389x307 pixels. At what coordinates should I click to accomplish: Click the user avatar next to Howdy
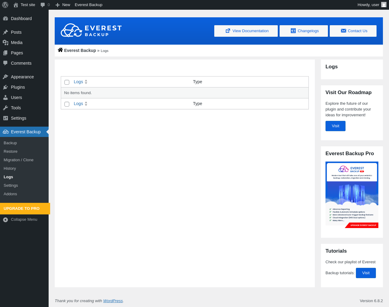[x=384, y=5]
